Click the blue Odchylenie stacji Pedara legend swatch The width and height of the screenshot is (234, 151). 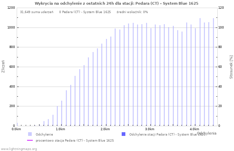point(123,134)
